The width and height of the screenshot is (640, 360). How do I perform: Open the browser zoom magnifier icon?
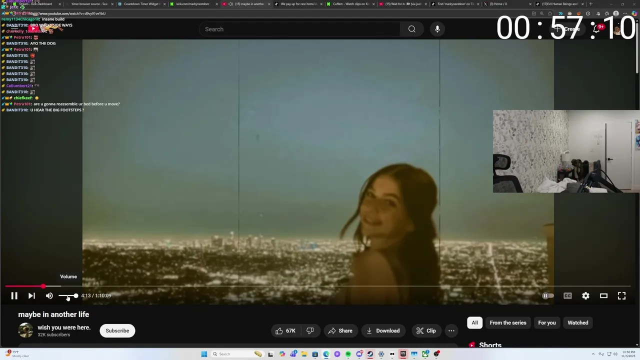[542, 13]
